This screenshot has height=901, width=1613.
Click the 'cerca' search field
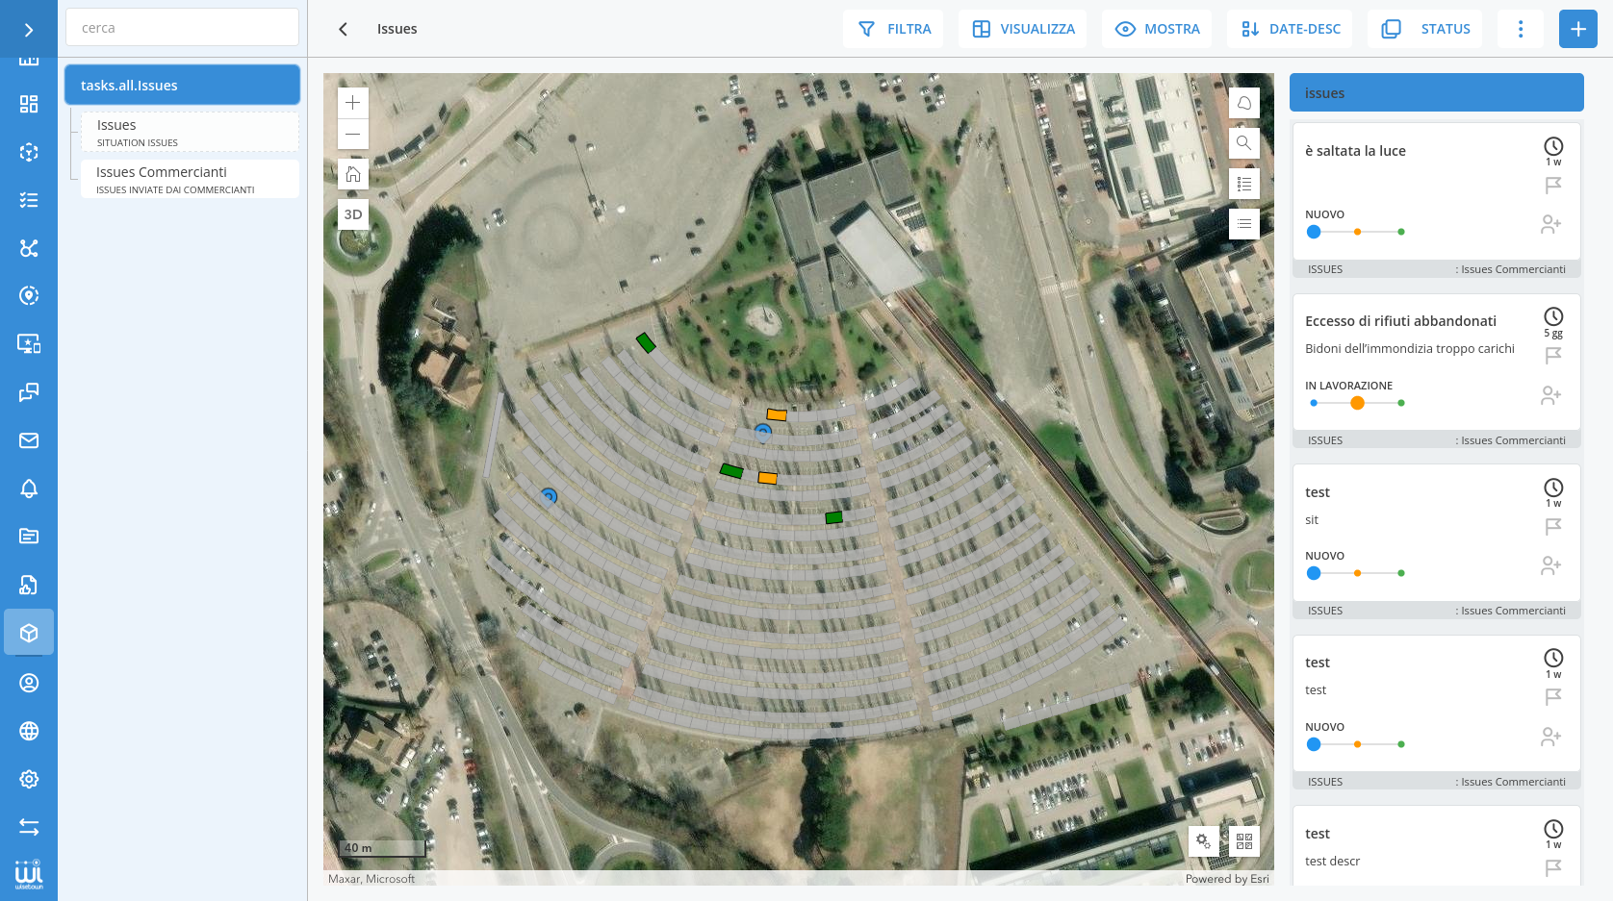pyautogui.click(x=182, y=28)
